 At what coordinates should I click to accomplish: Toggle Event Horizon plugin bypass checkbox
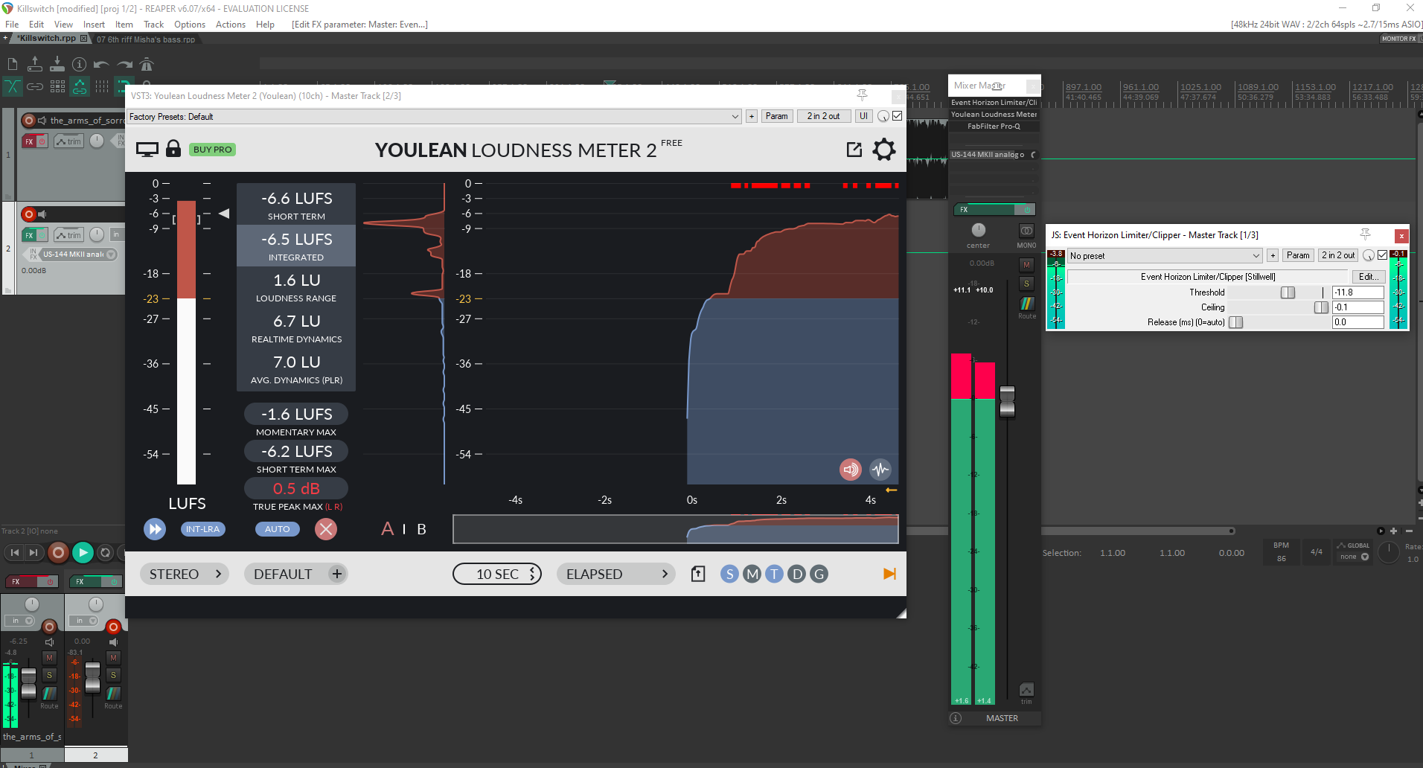coord(1382,255)
